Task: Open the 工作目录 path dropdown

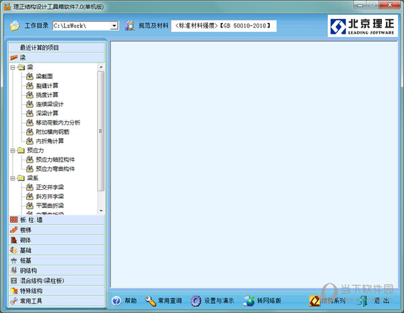Action: click(x=114, y=26)
